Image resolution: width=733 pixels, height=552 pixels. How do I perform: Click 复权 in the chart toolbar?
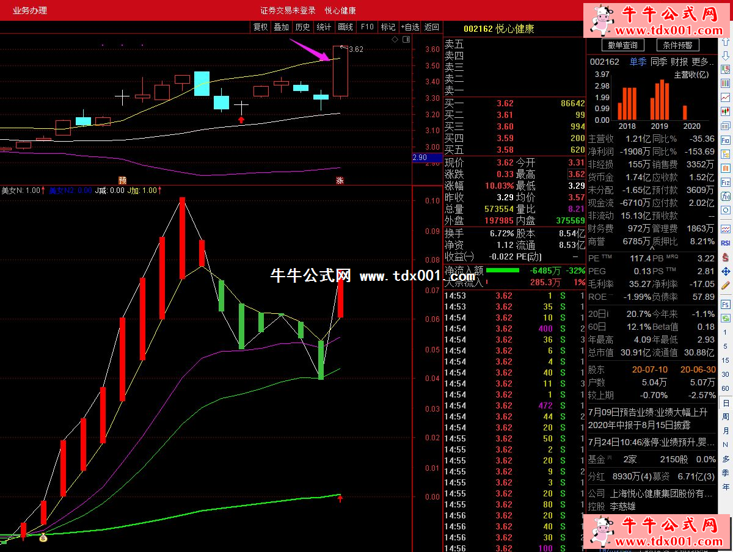click(x=261, y=27)
